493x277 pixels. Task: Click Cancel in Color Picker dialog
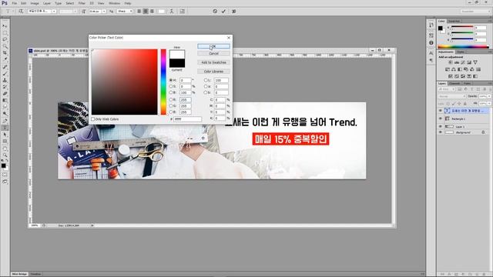pos(214,53)
